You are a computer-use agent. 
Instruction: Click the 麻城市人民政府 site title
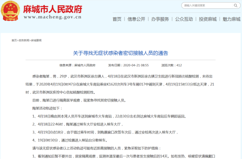(x=53, y=9)
